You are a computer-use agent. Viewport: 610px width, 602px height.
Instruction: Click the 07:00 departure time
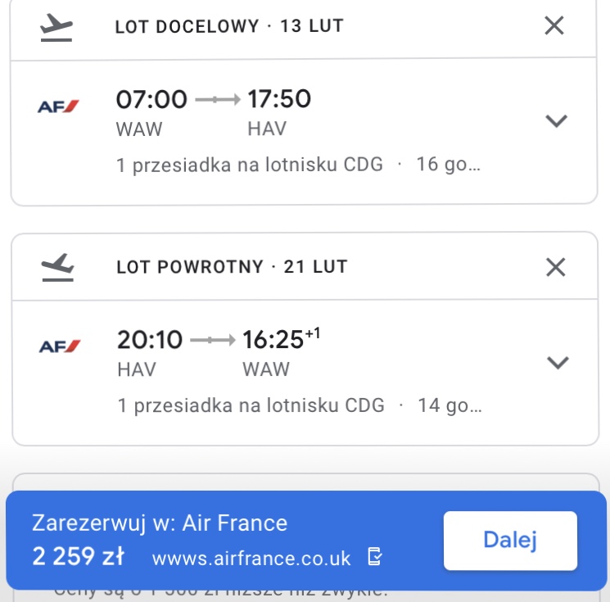(151, 99)
